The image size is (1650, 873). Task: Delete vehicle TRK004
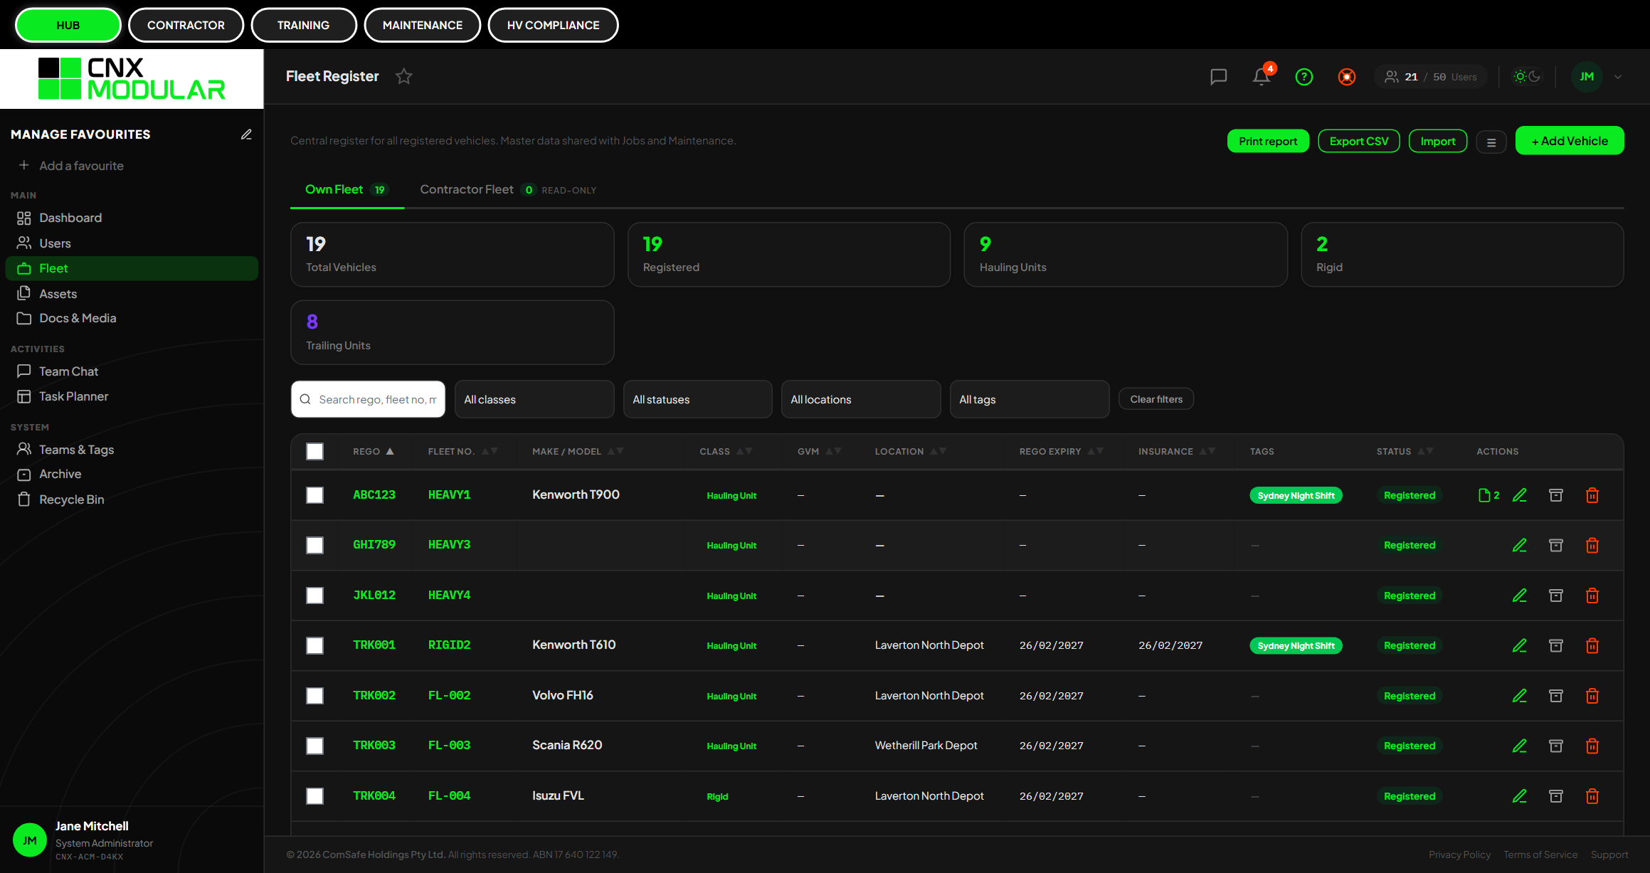click(x=1592, y=796)
